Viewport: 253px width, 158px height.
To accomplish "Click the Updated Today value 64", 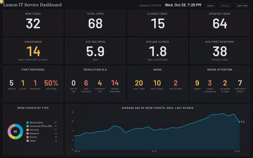I will point(220,23).
